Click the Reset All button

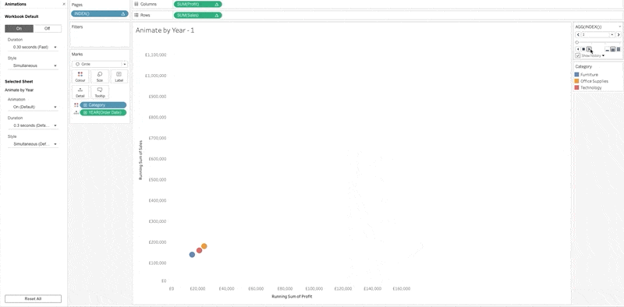pyautogui.click(x=33, y=298)
